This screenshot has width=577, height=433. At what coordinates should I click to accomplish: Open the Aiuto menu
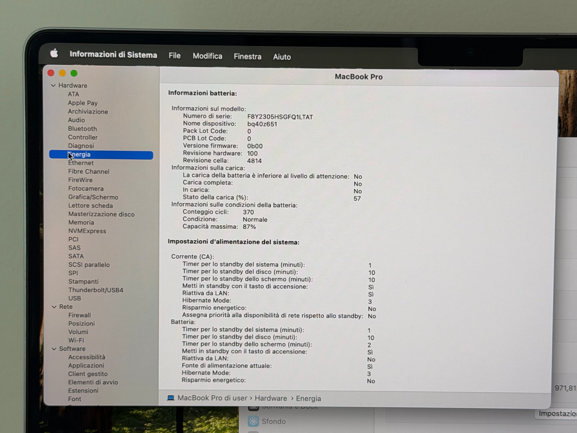282,57
